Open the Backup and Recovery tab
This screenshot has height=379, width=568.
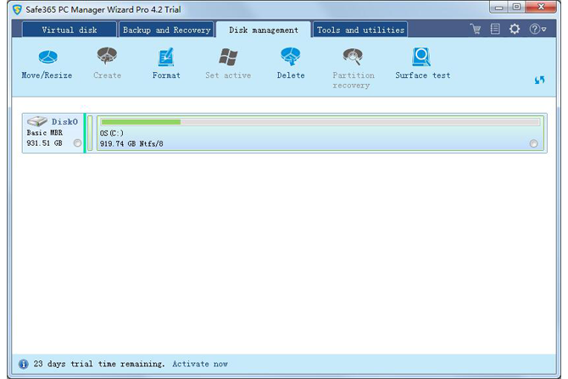167,30
